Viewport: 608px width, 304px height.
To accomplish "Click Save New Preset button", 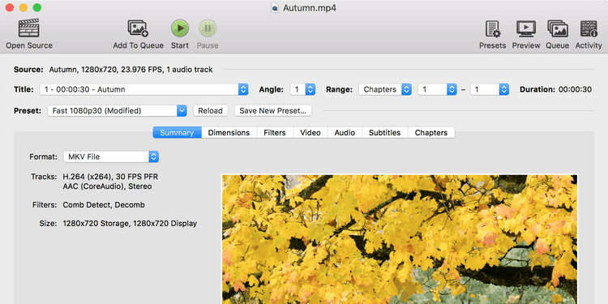I will (x=272, y=110).
